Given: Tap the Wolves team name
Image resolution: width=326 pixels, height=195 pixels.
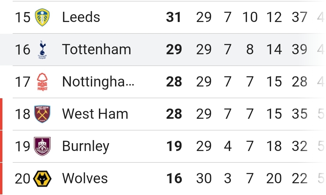Looking at the screenshot, I should click(x=85, y=178).
